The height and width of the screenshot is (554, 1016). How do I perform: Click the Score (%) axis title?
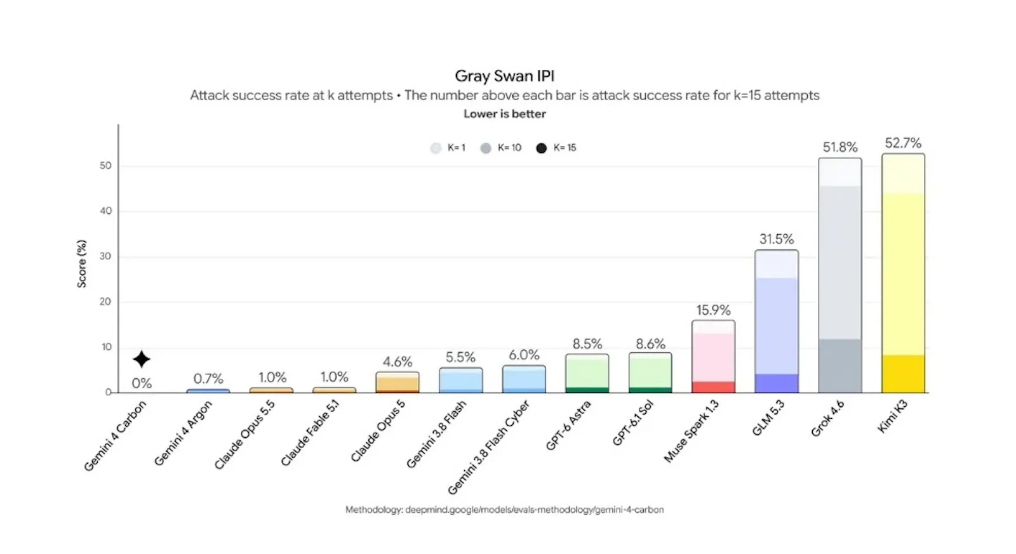coord(81,264)
